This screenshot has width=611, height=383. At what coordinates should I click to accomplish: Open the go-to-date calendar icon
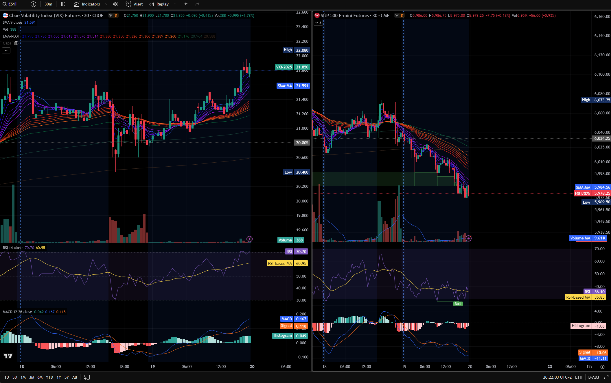[87, 377]
